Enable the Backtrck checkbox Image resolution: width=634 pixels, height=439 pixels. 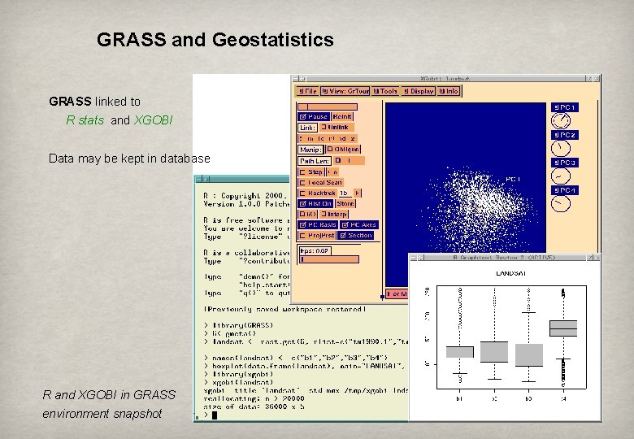click(317, 193)
